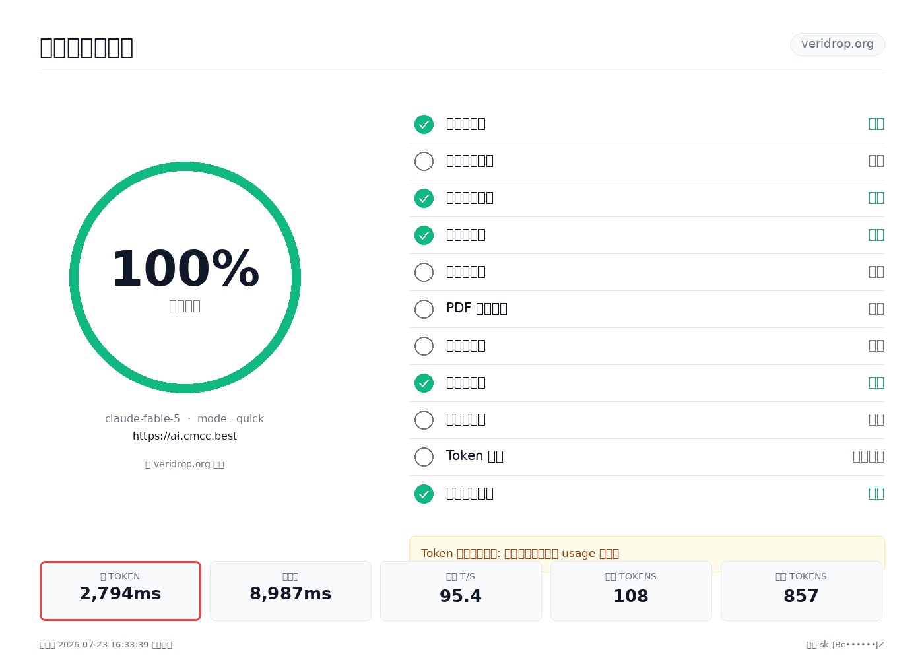Screen dimensions: 924x660
Task: Click the gray status text in the Token row
Action: tap(868, 457)
